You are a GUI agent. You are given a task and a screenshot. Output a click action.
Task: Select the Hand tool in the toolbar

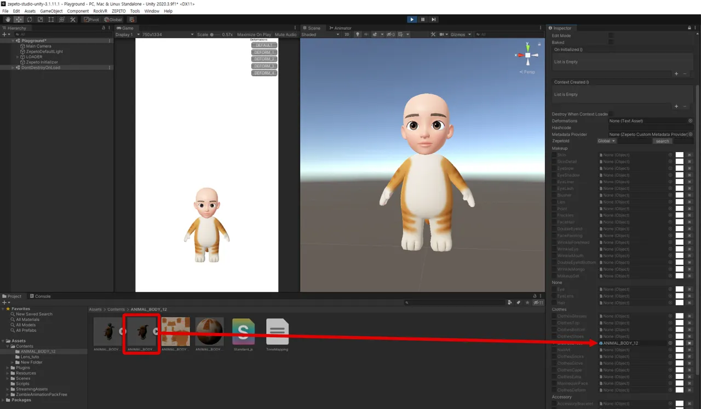tap(8, 19)
